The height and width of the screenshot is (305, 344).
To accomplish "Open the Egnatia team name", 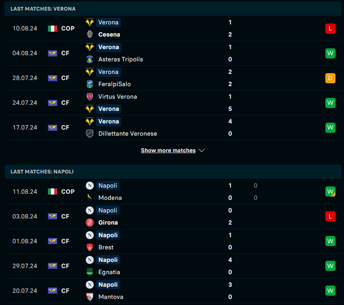I will click(x=109, y=272).
